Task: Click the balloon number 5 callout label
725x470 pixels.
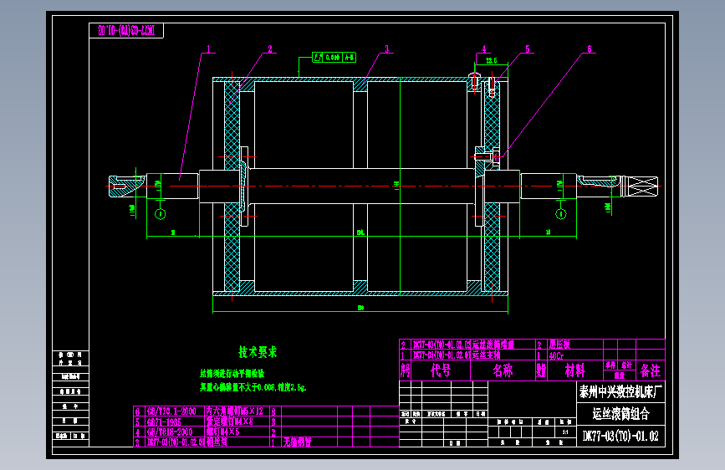Action: pos(528,49)
